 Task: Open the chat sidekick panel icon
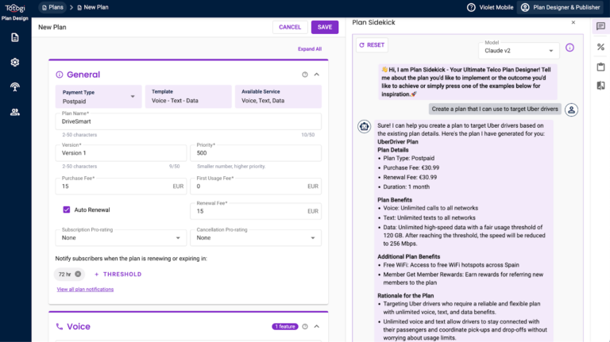point(600,27)
